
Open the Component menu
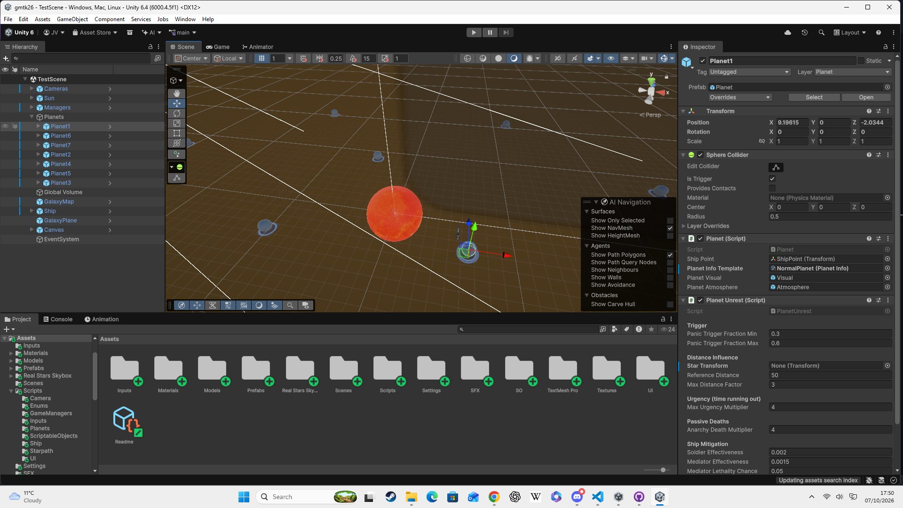pos(110,19)
